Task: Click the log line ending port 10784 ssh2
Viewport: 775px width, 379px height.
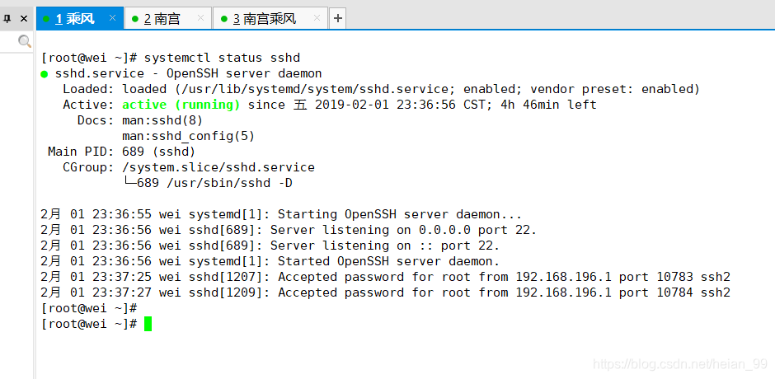Action: coord(386,292)
